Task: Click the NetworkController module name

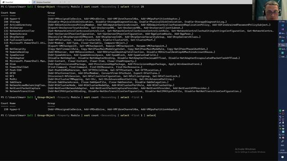Action: [22, 31]
